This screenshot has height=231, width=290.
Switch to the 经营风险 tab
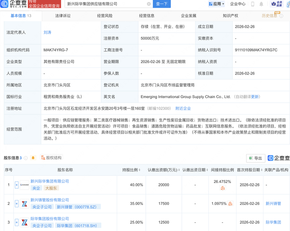[x=105, y=16]
